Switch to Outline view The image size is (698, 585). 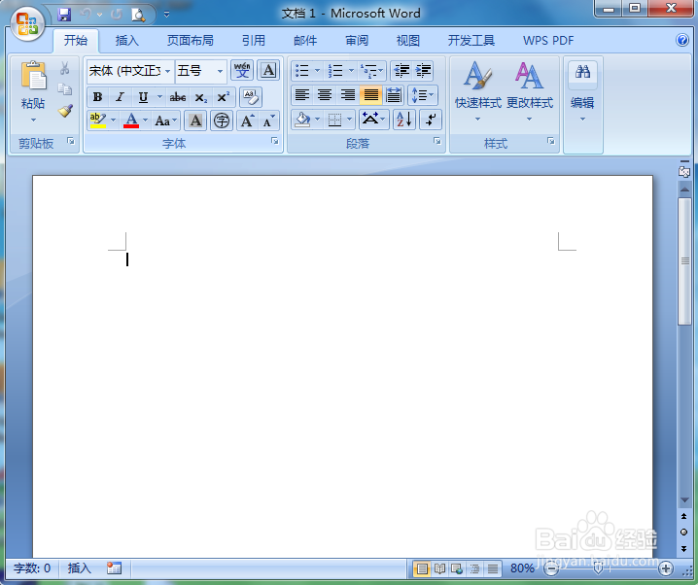[474, 568]
